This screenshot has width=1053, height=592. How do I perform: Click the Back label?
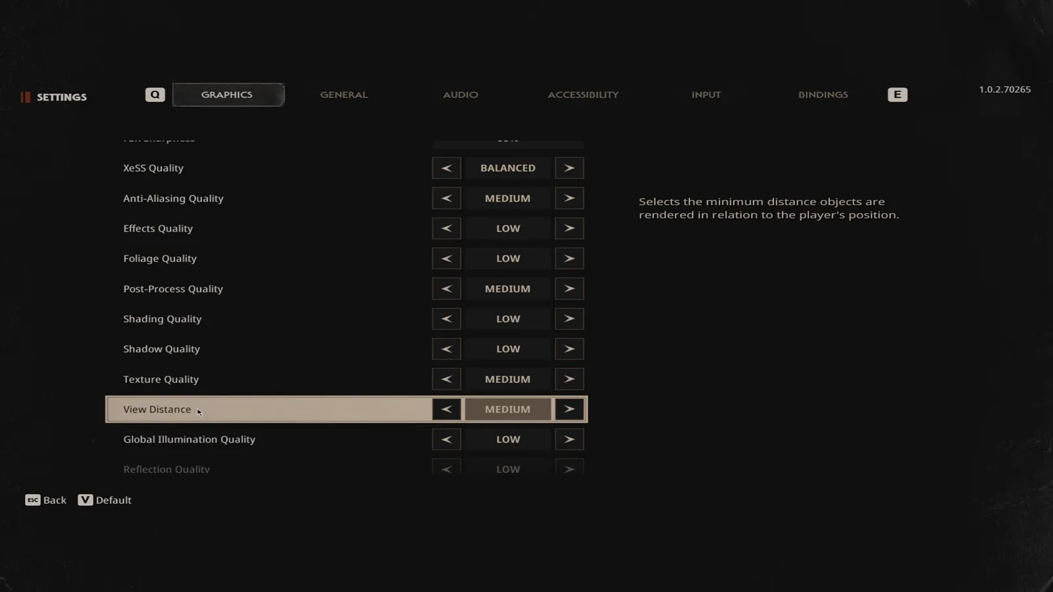click(55, 500)
